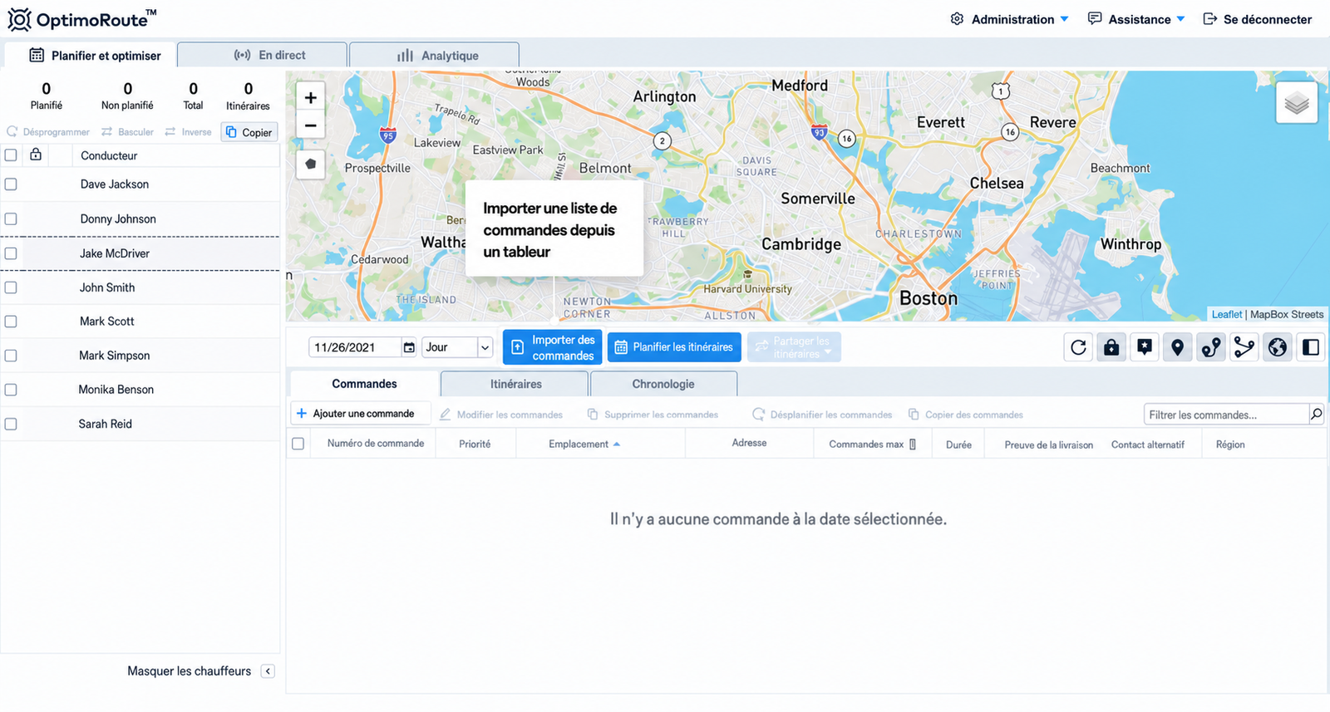Open the Leaflet attribution link
The height and width of the screenshot is (712, 1330).
pyautogui.click(x=1226, y=314)
